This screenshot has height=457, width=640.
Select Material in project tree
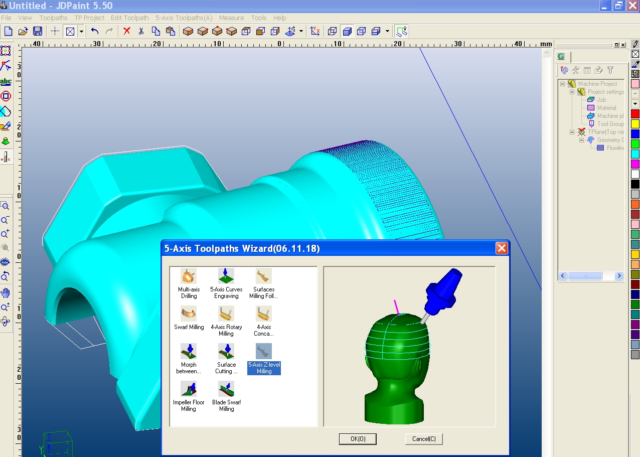606,108
